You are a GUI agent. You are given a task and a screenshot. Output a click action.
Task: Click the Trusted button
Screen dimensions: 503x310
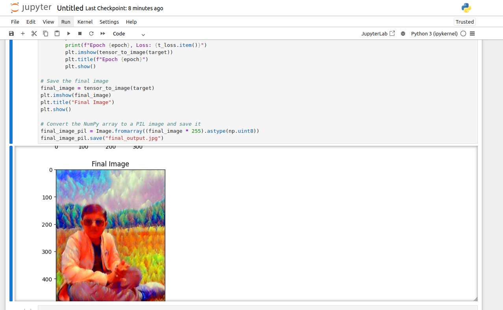tap(465, 22)
